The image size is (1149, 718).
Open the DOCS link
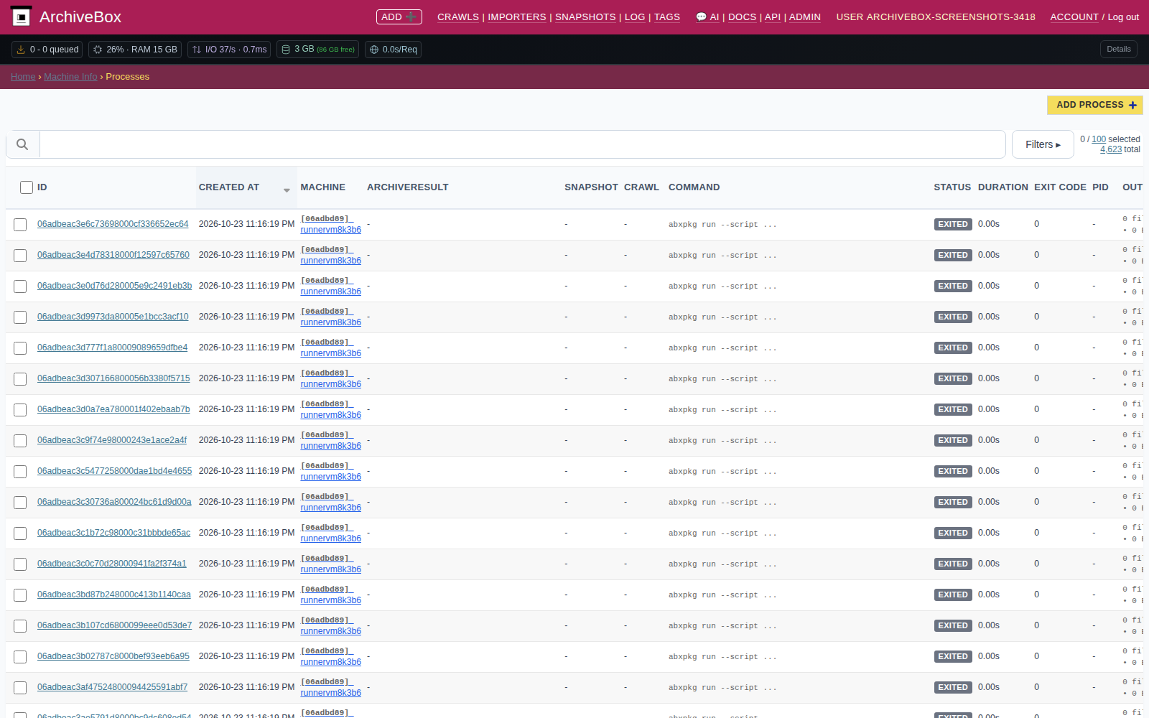point(742,17)
